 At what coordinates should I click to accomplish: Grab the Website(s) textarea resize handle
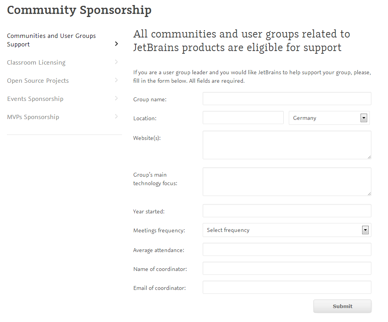pyautogui.click(x=369, y=157)
